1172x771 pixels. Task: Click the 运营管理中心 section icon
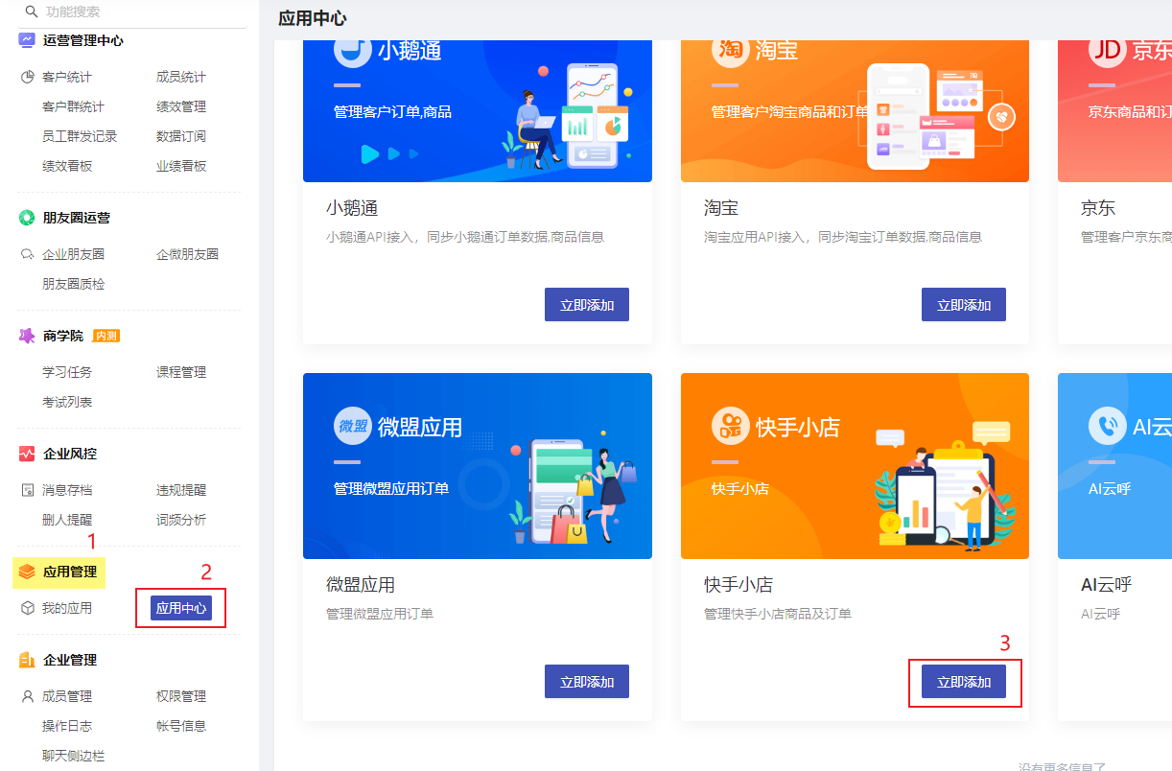pos(27,40)
